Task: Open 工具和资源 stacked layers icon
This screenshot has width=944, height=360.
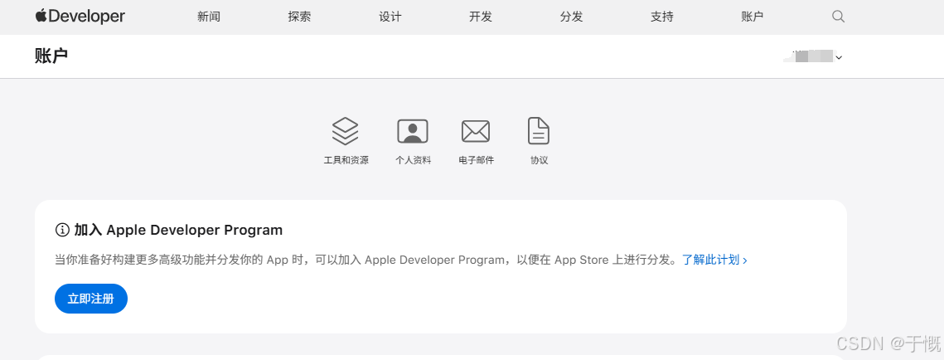Action: pyautogui.click(x=346, y=131)
